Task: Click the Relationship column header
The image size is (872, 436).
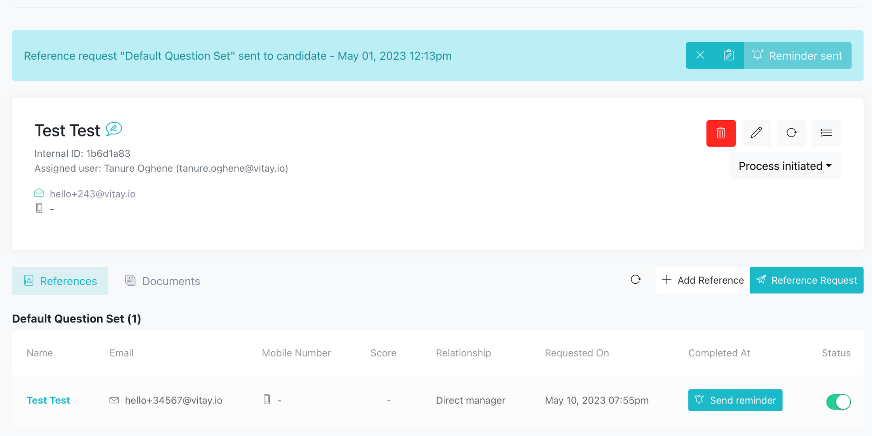Action: [x=463, y=353]
